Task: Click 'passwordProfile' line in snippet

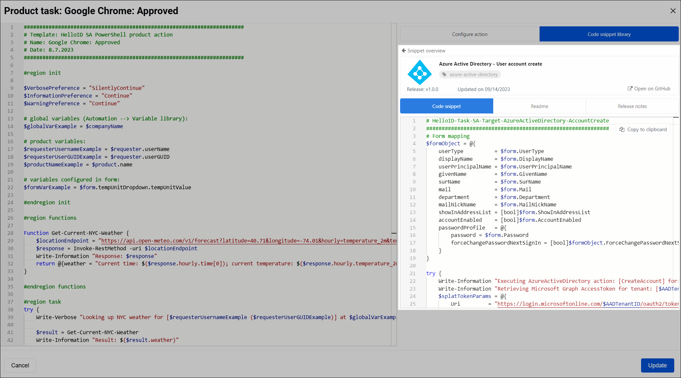Action: tap(472, 228)
